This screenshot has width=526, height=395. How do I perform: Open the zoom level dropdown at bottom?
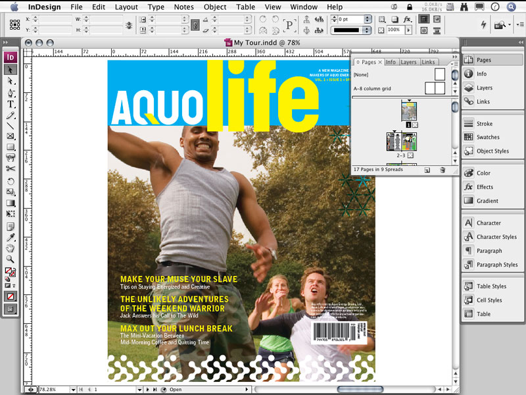point(73,390)
